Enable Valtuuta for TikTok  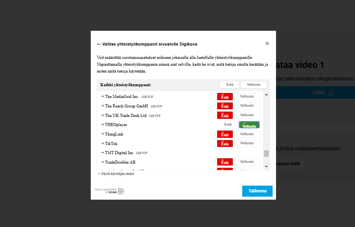click(x=247, y=143)
